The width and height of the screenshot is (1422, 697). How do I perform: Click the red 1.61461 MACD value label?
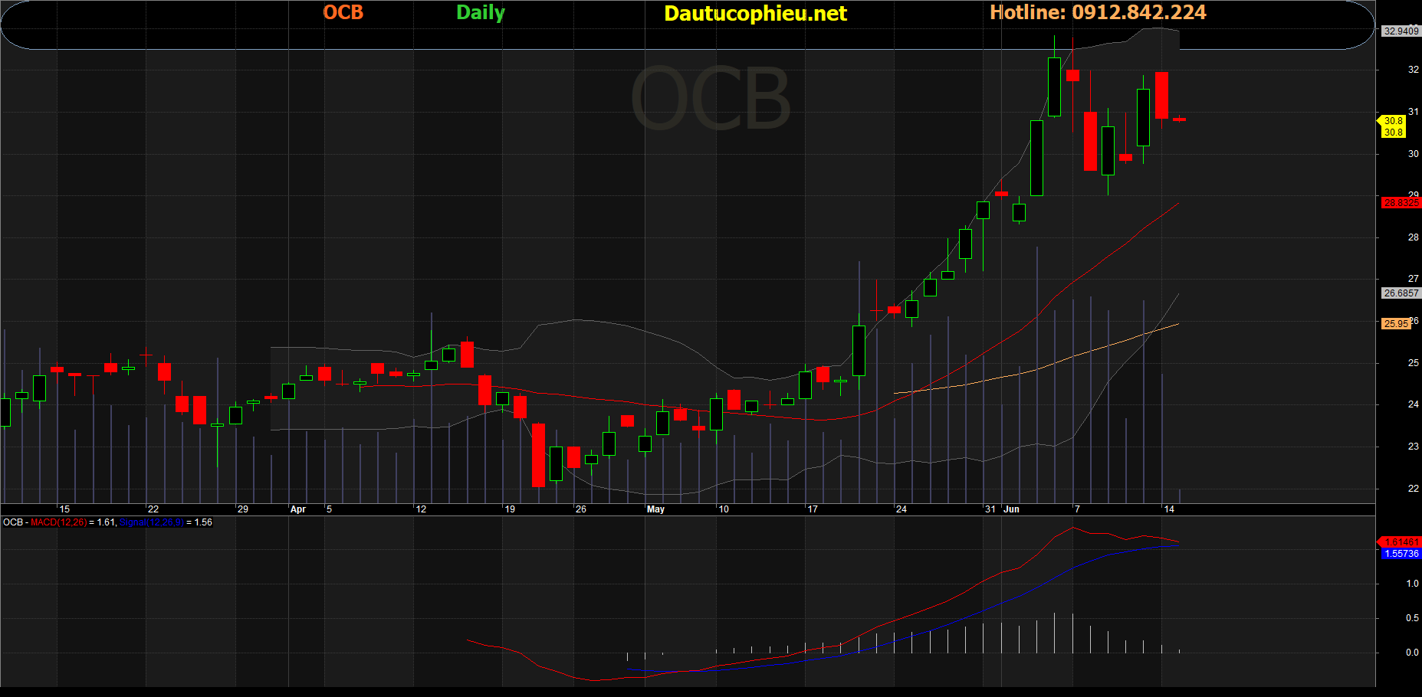[1401, 542]
